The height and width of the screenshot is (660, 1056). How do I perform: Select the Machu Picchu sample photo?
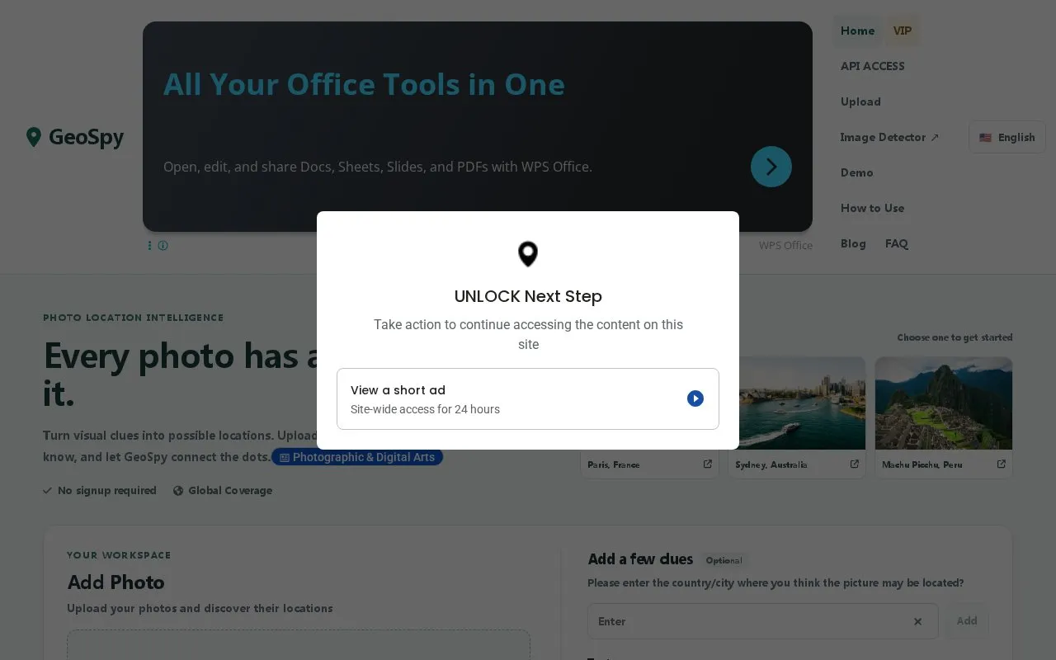(944, 403)
